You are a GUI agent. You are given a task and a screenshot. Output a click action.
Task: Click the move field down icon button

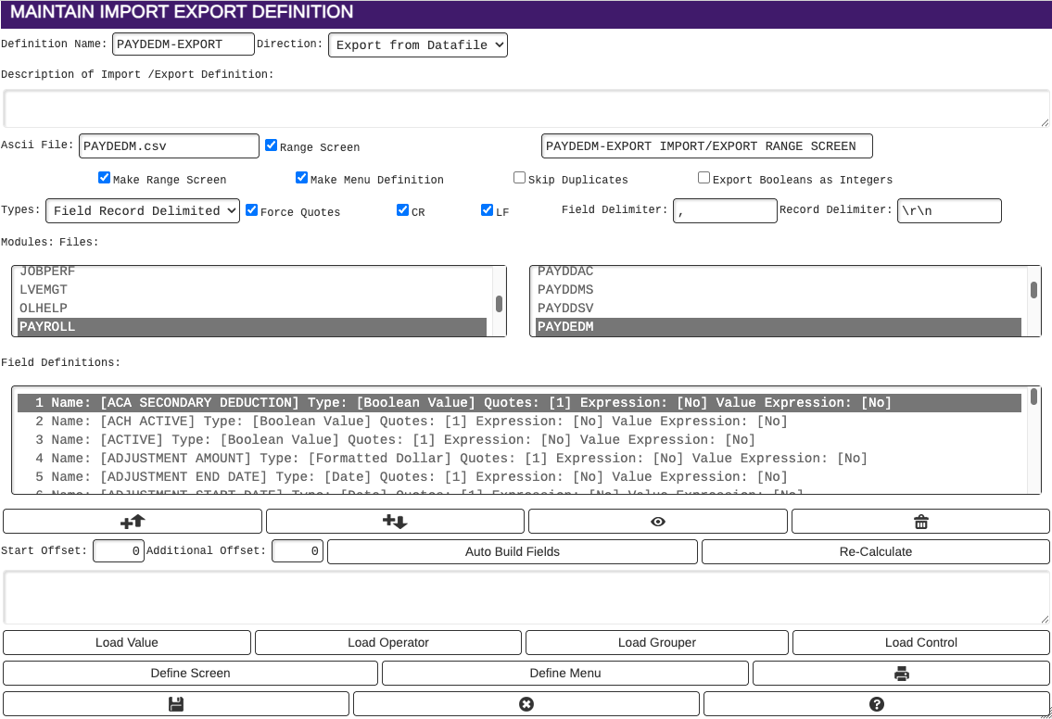[395, 521]
